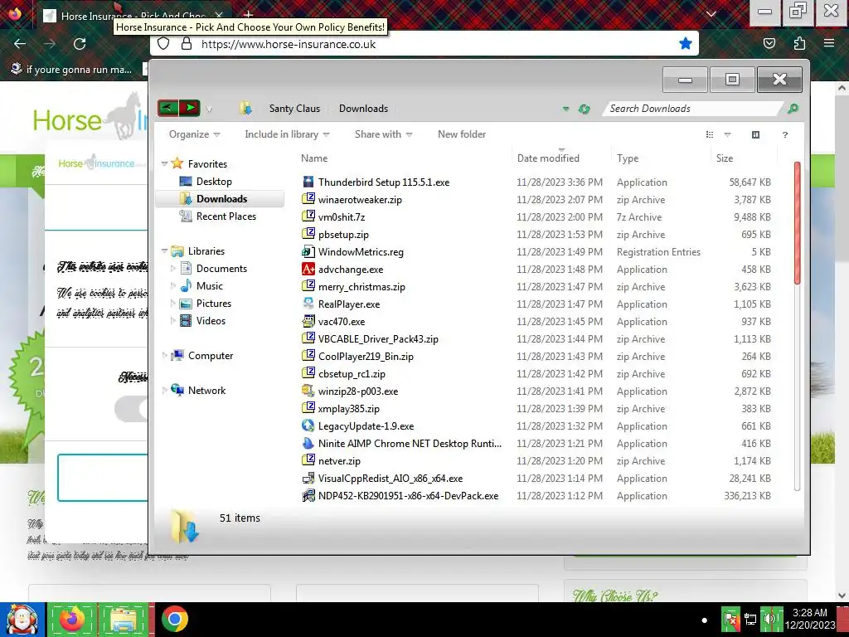Viewport: 849px width, 637px height.
Task: Click File Explorer taskbar button
Action: 124,619
